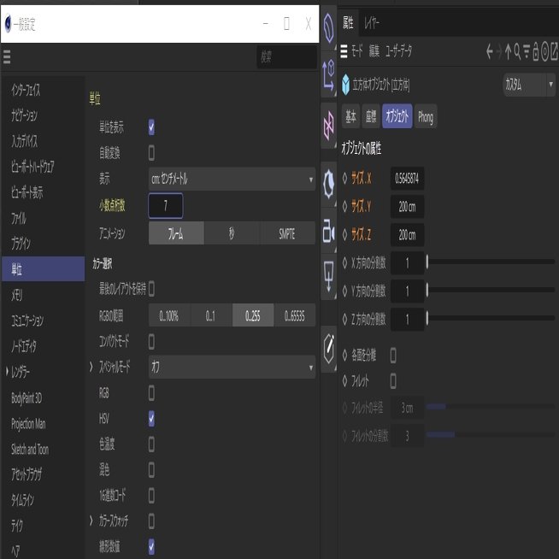Open the カスタム dropdown in attribute manager
Viewport: 559px width, 559px height.
click(529, 85)
